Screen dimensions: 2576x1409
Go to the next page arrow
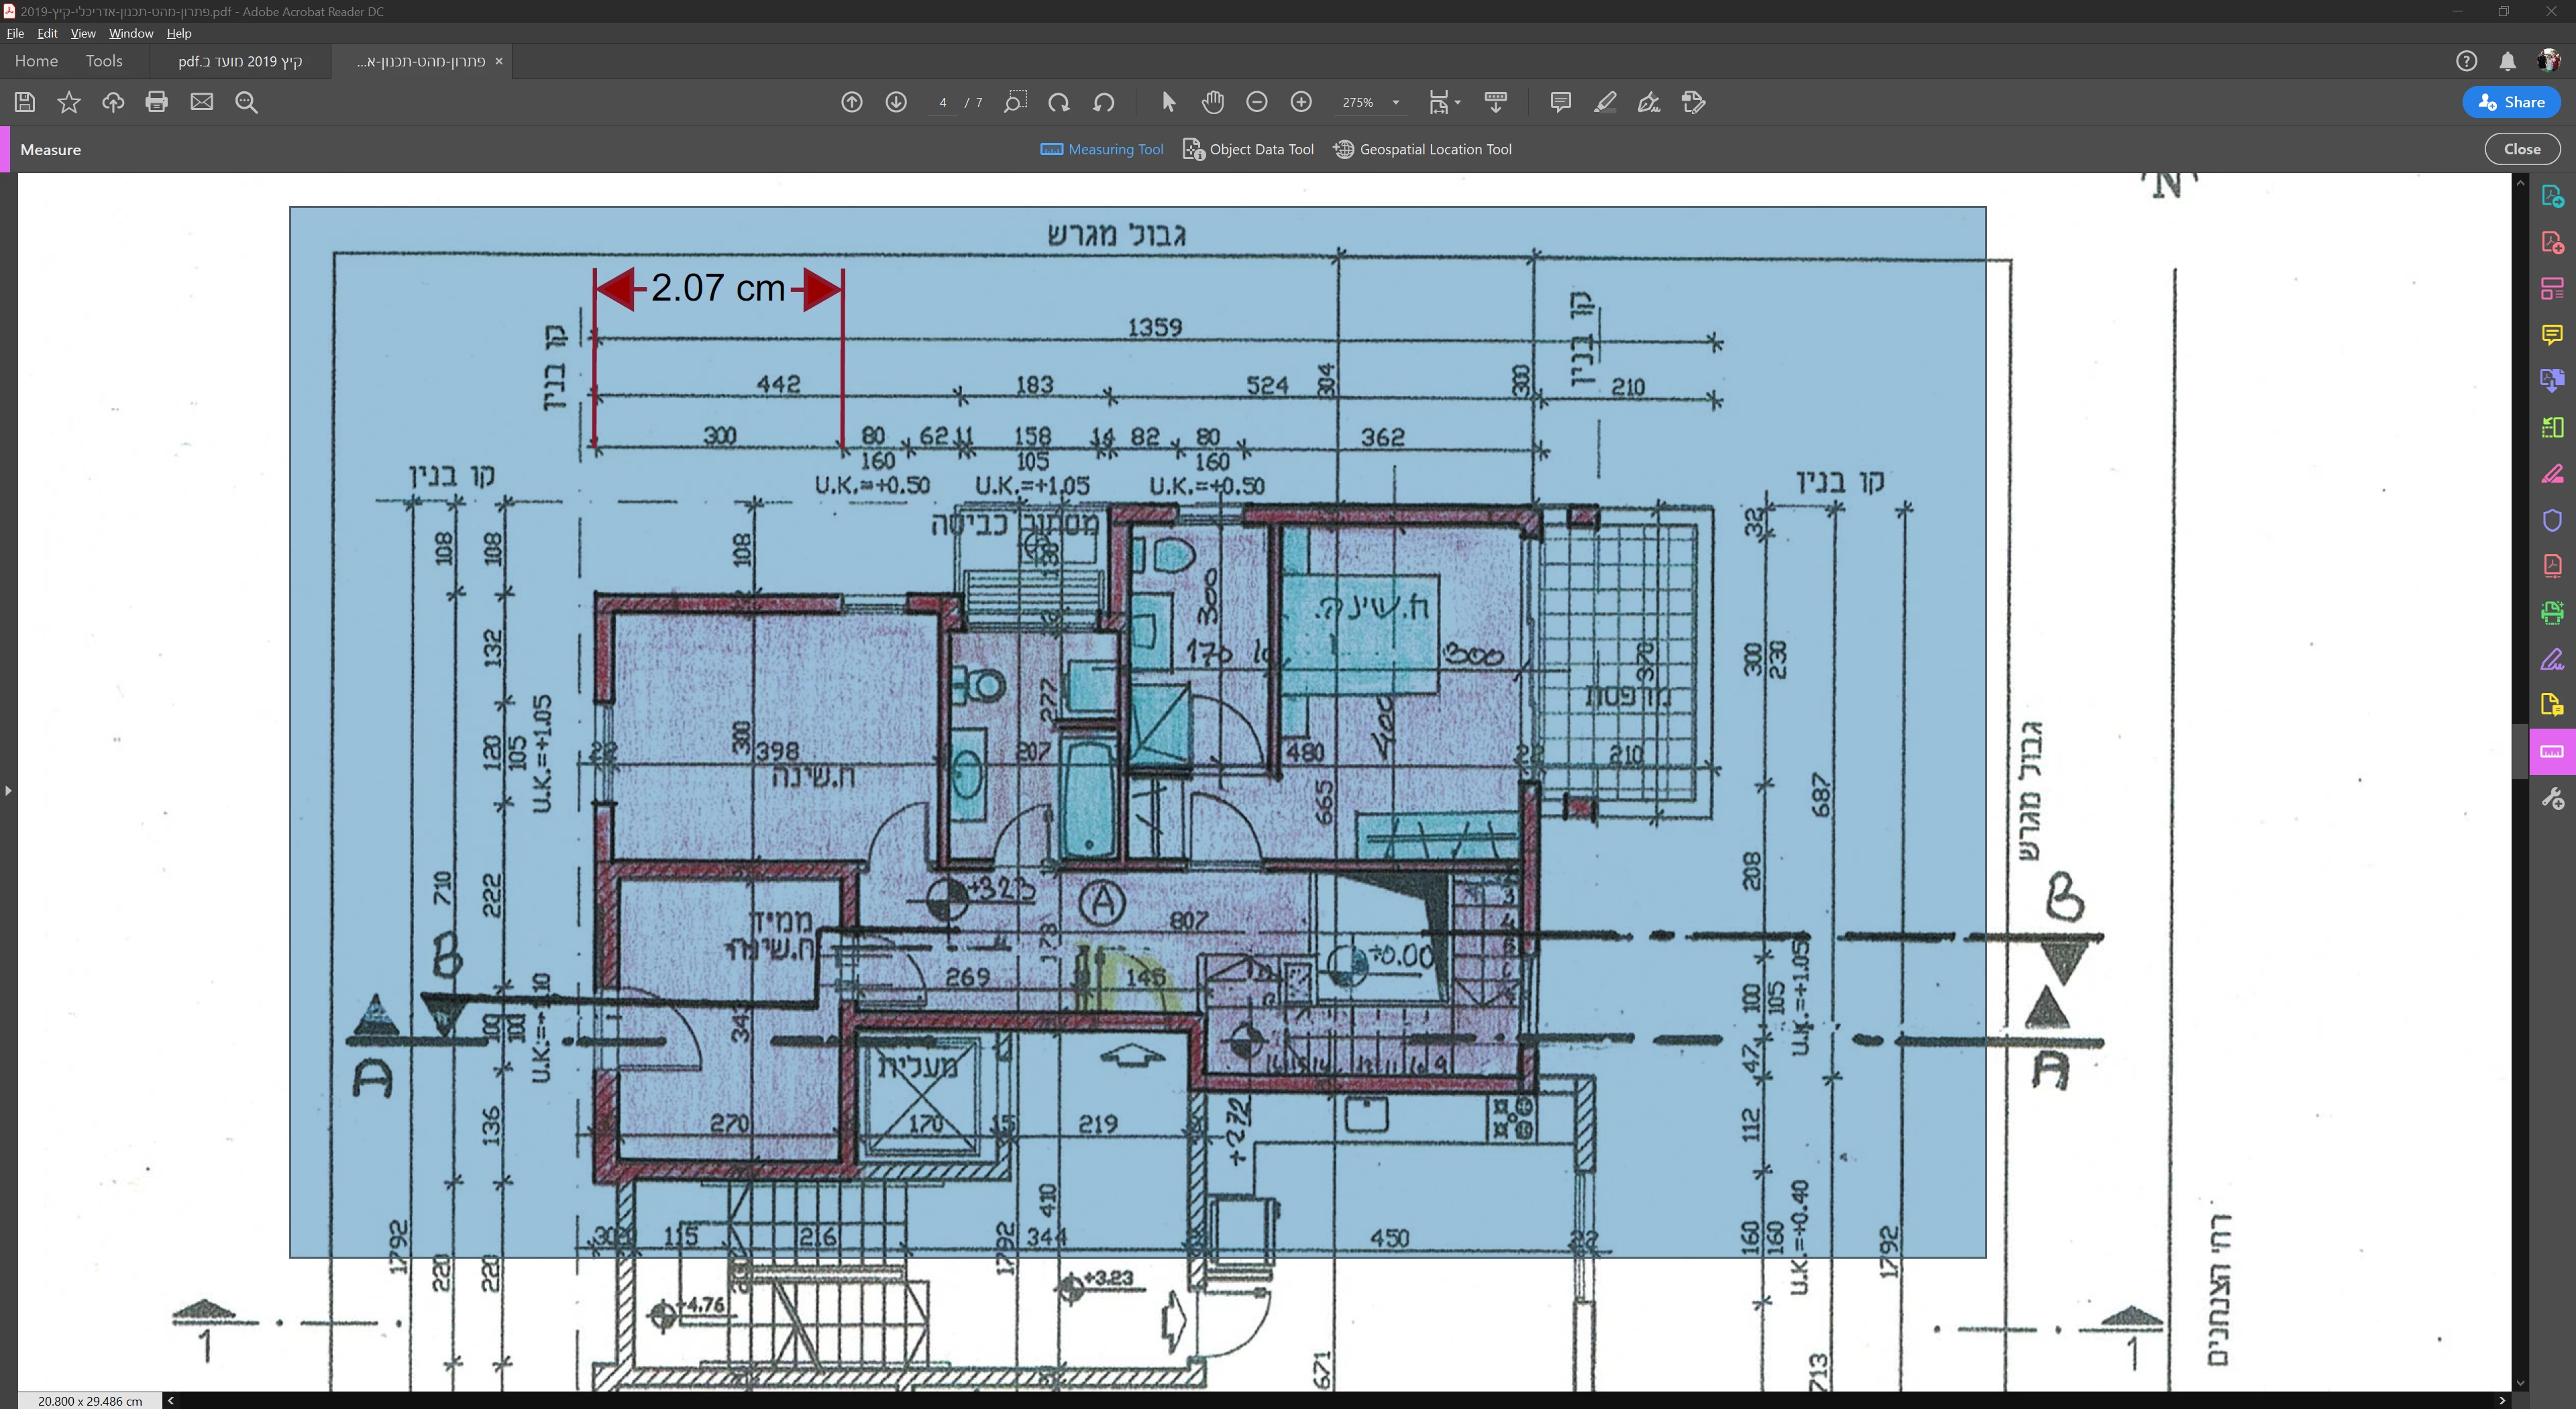(x=896, y=102)
